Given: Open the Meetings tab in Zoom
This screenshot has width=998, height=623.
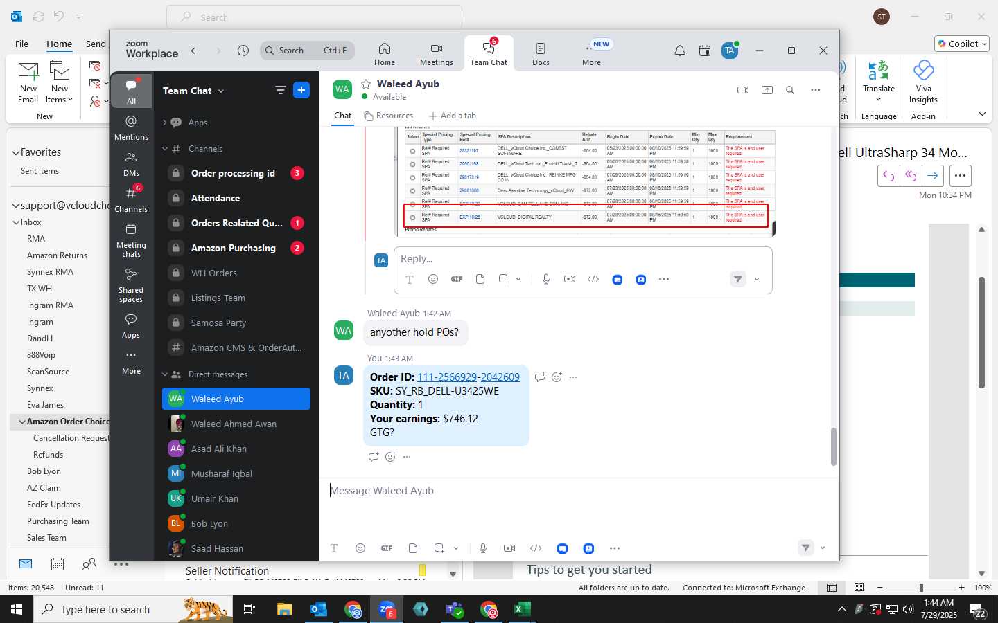Looking at the screenshot, I should [x=436, y=54].
